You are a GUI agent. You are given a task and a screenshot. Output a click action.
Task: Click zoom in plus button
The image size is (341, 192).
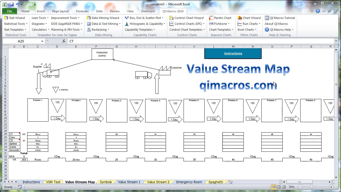[331, 187]
